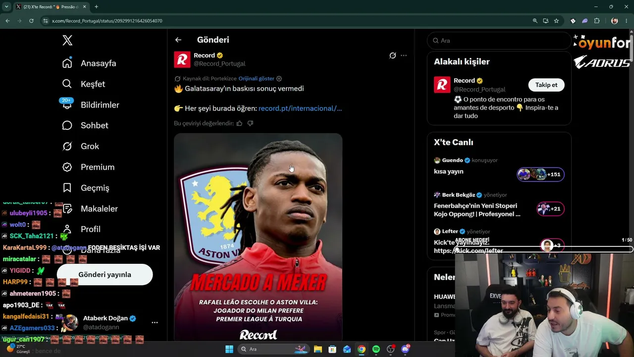Click Ataberk Doğan account avatar

(x=70, y=322)
